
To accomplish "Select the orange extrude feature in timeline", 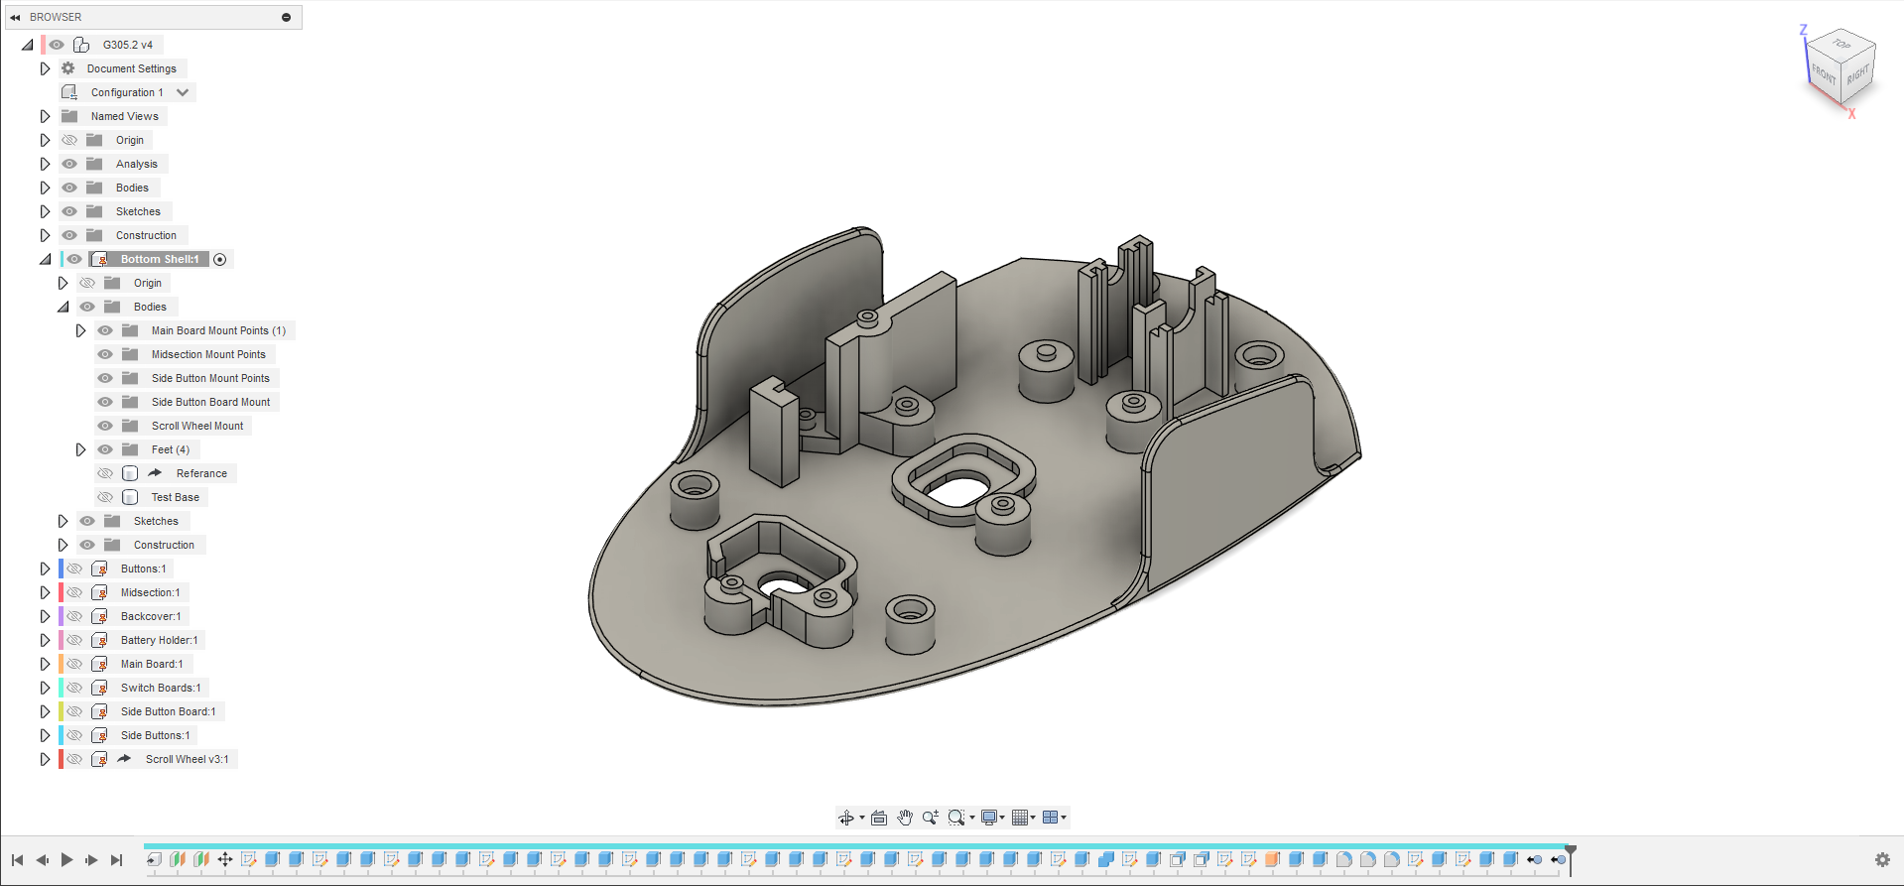I will [x=1272, y=859].
